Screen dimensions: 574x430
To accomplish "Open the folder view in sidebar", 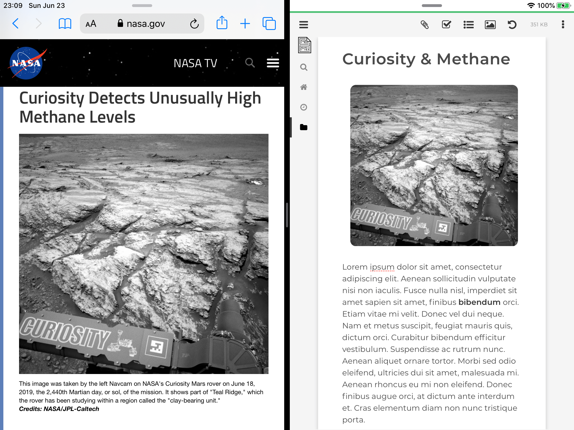I will point(304,127).
